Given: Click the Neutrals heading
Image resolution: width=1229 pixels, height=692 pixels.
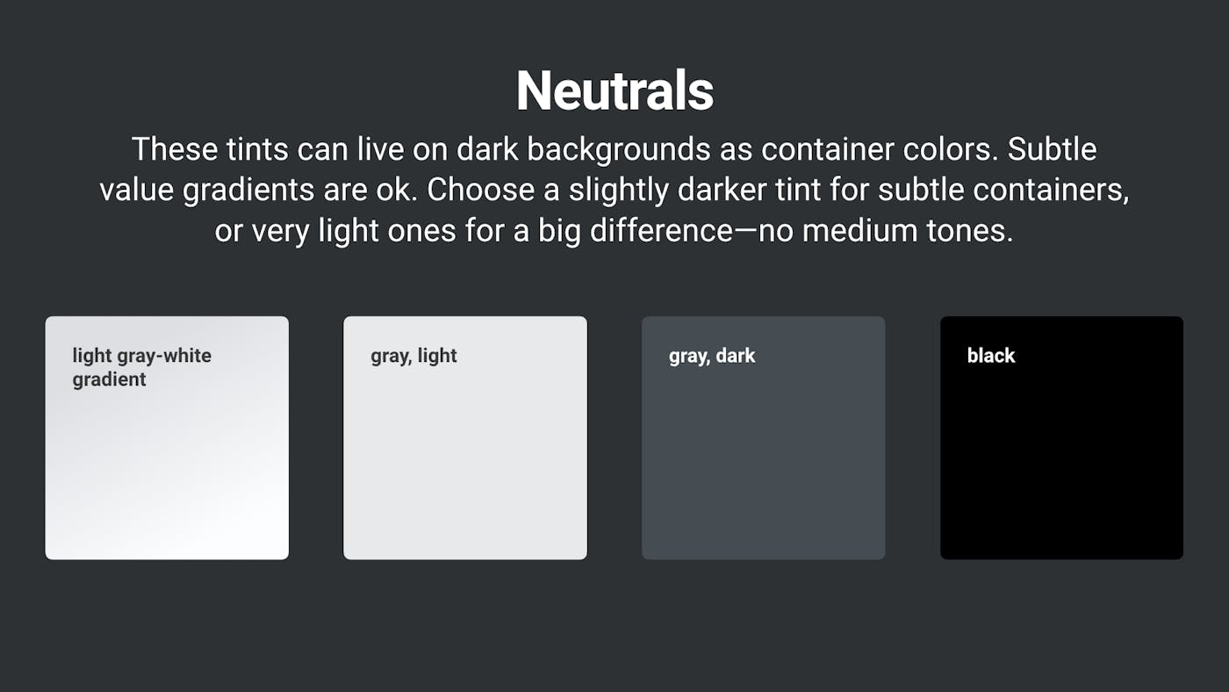Looking at the screenshot, I should point(614,91).
